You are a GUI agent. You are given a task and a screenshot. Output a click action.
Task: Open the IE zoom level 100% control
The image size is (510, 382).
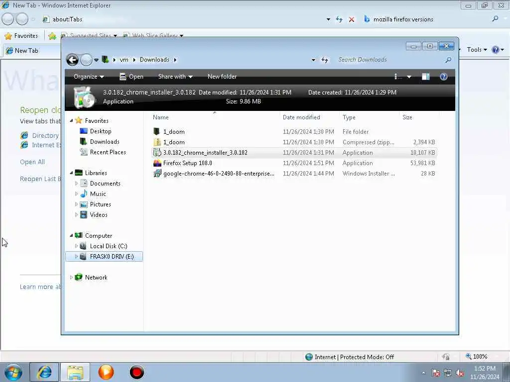pyautogui.click(x=477, y=356)
